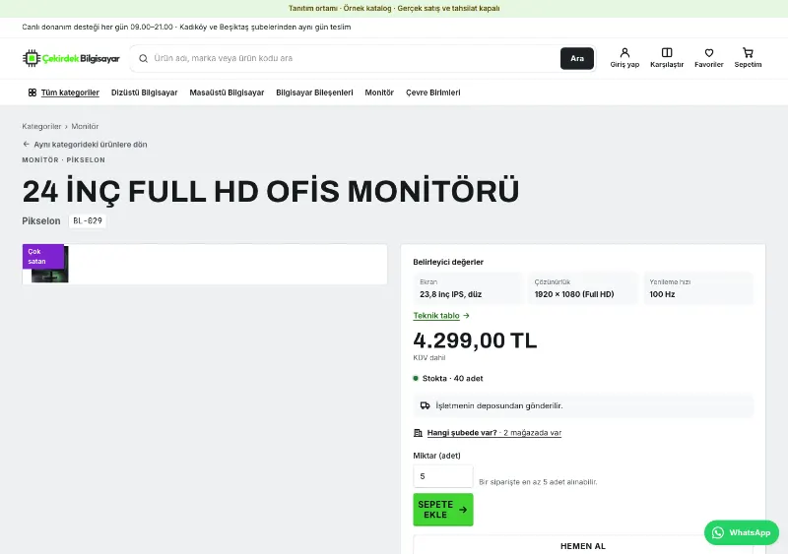Click the 100 Hz refresh rate value
The width and height of the screenshot is (788, 554).
point(662,294)
